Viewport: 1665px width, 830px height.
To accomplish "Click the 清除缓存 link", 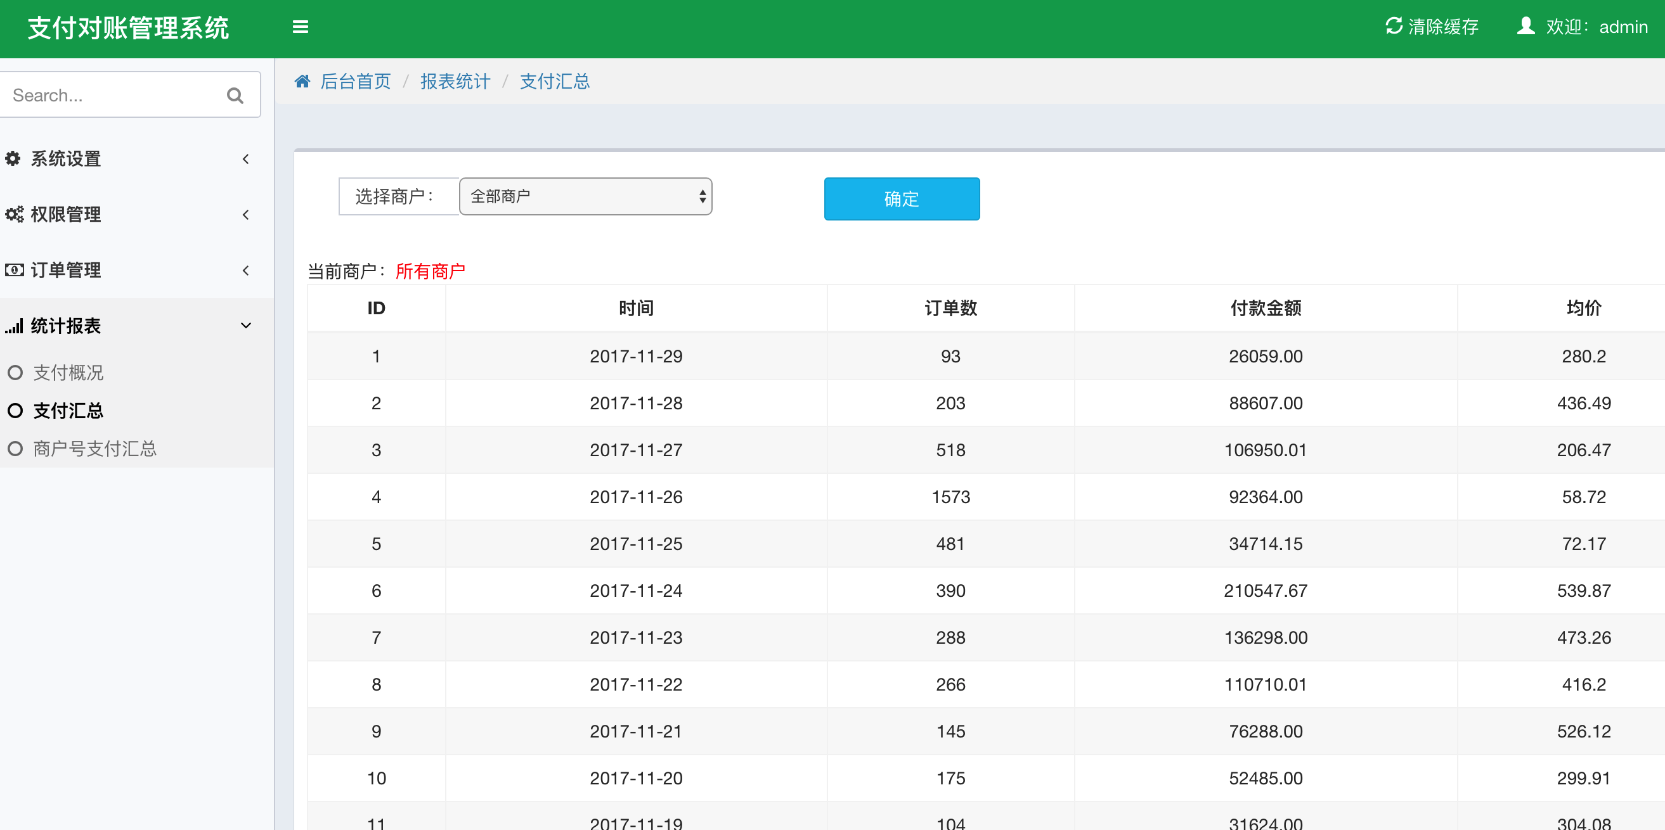I will pyautogui.click(x=1432, y=27).
